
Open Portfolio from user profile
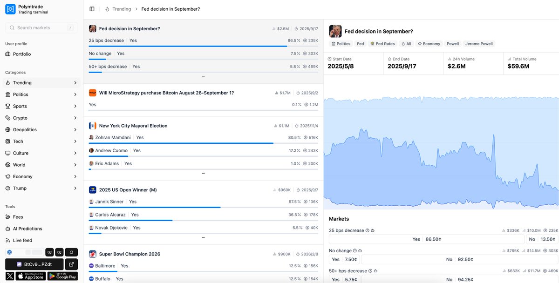click(22, 54)
